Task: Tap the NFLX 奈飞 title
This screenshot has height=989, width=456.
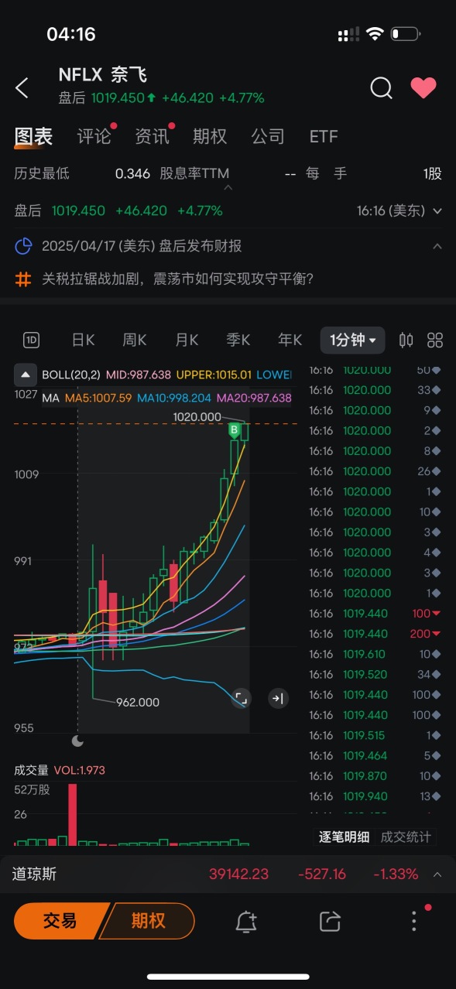Action: pyautogui.click(x=102, y=75)
